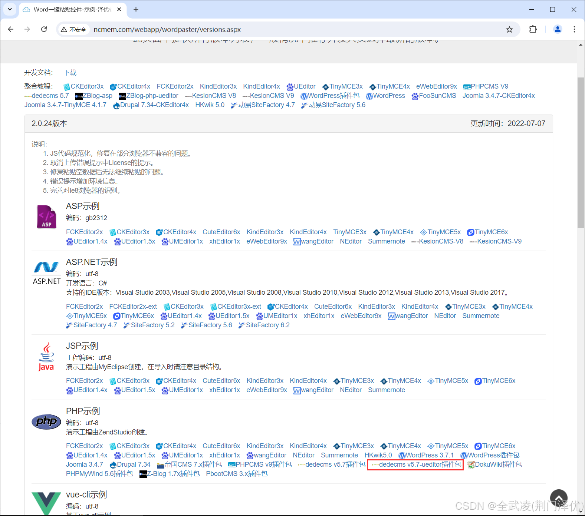Download PHP WordPress 3.7.1 example
The width and height of the screenshot is (585, 516).
tap(426, 455)
